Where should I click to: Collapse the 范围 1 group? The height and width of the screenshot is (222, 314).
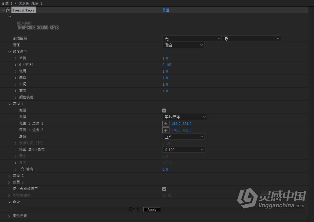click(9, 104)
